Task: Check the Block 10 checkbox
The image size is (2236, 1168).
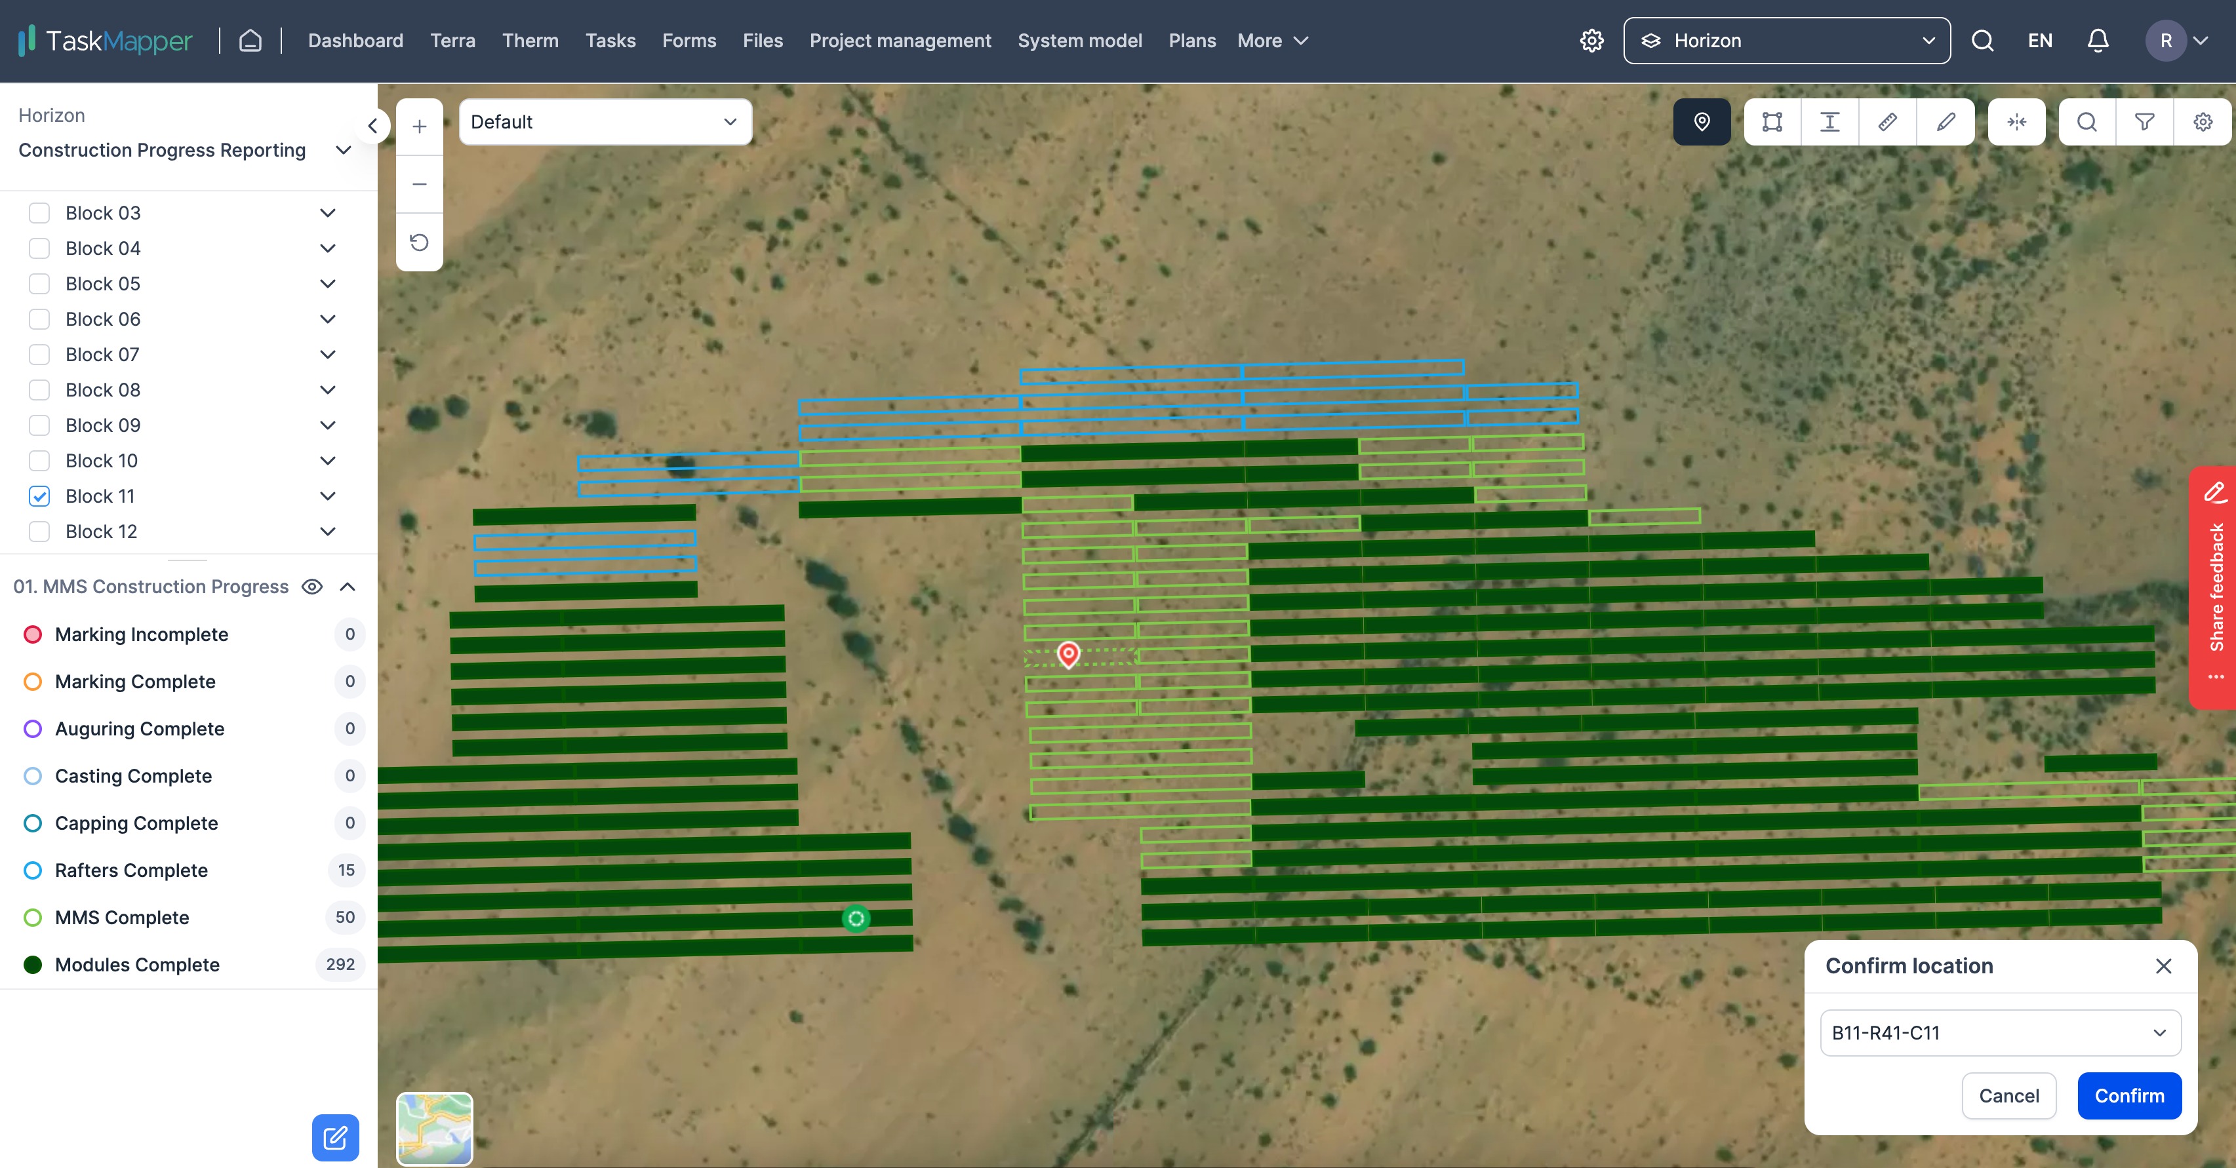Action: click(x=39, y=461)
